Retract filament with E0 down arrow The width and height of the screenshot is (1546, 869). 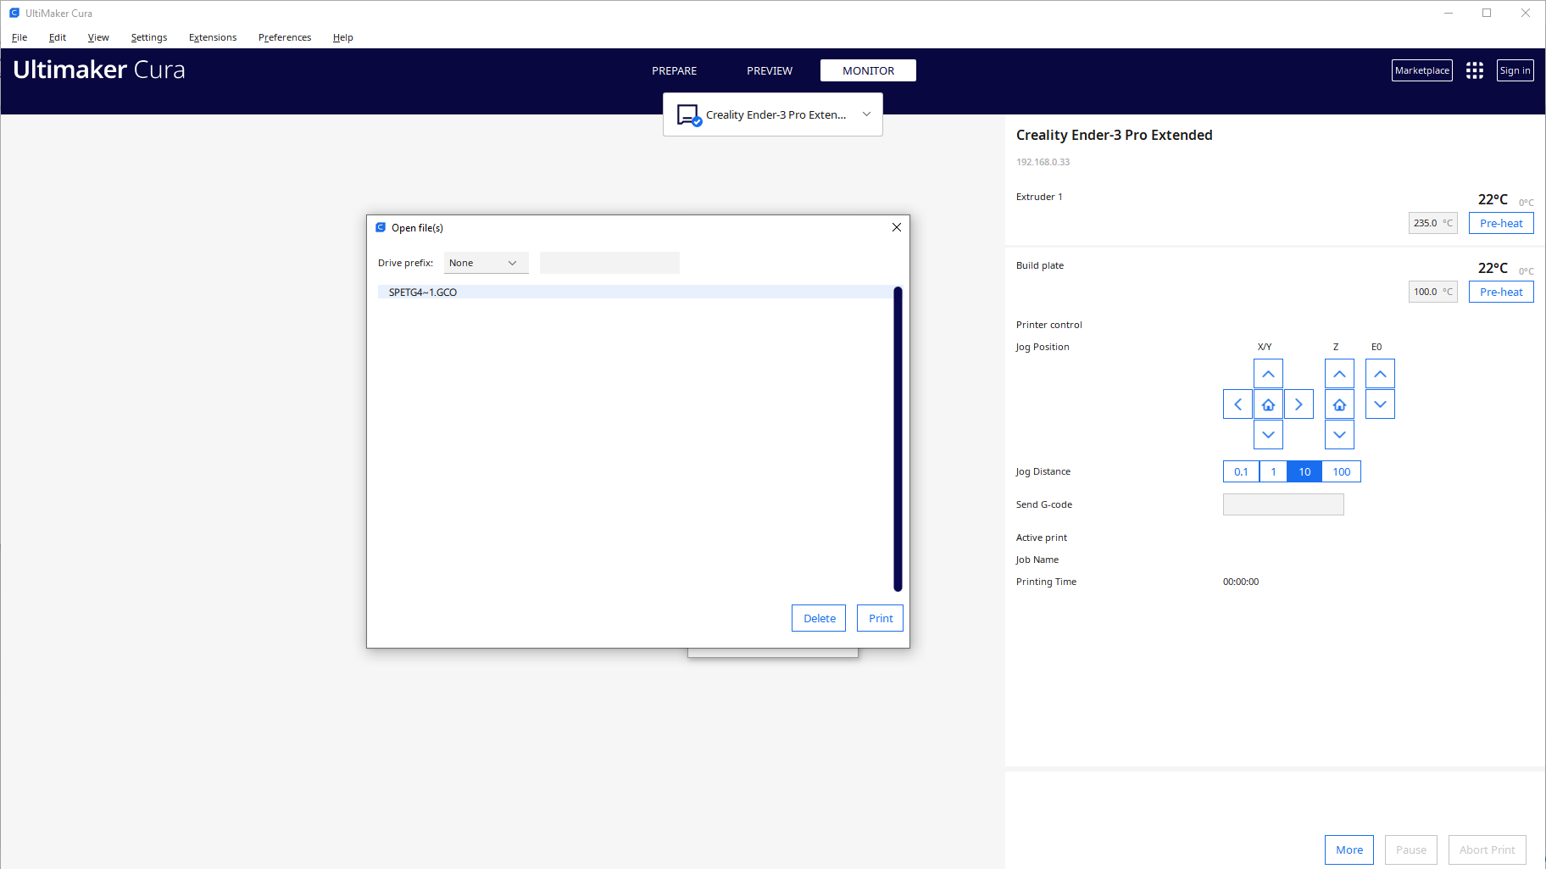coord(1380,404)
